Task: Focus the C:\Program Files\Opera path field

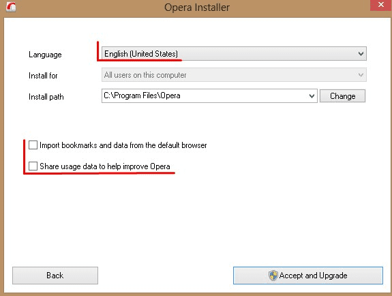Action: [209, 96]
